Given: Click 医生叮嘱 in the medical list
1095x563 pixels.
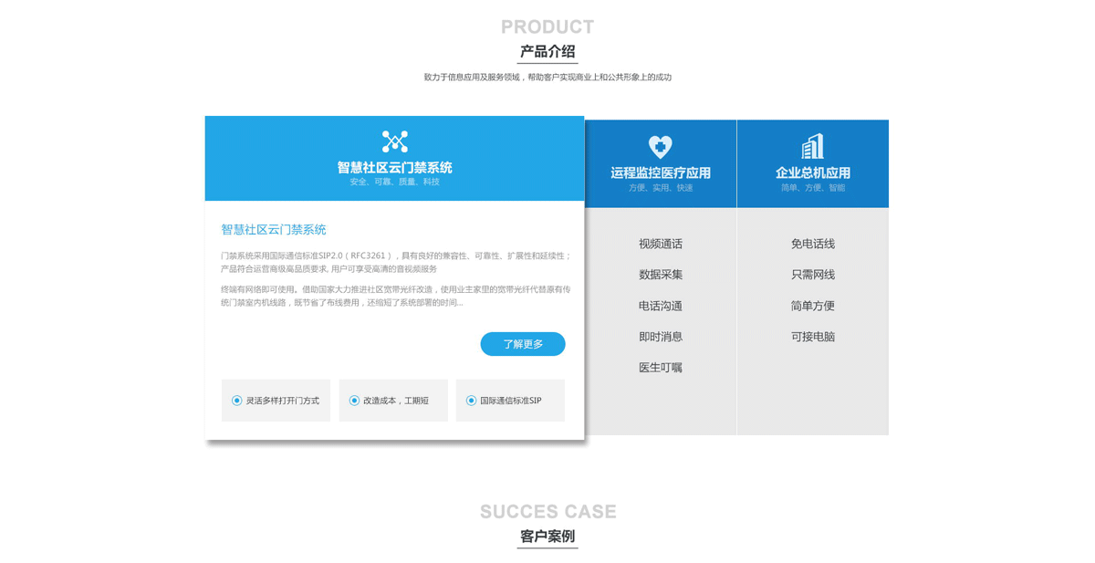Looking at the screenshot, I should [661, 368].
